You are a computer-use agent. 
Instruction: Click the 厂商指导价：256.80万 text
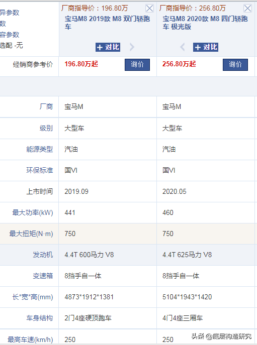[193, 9]
